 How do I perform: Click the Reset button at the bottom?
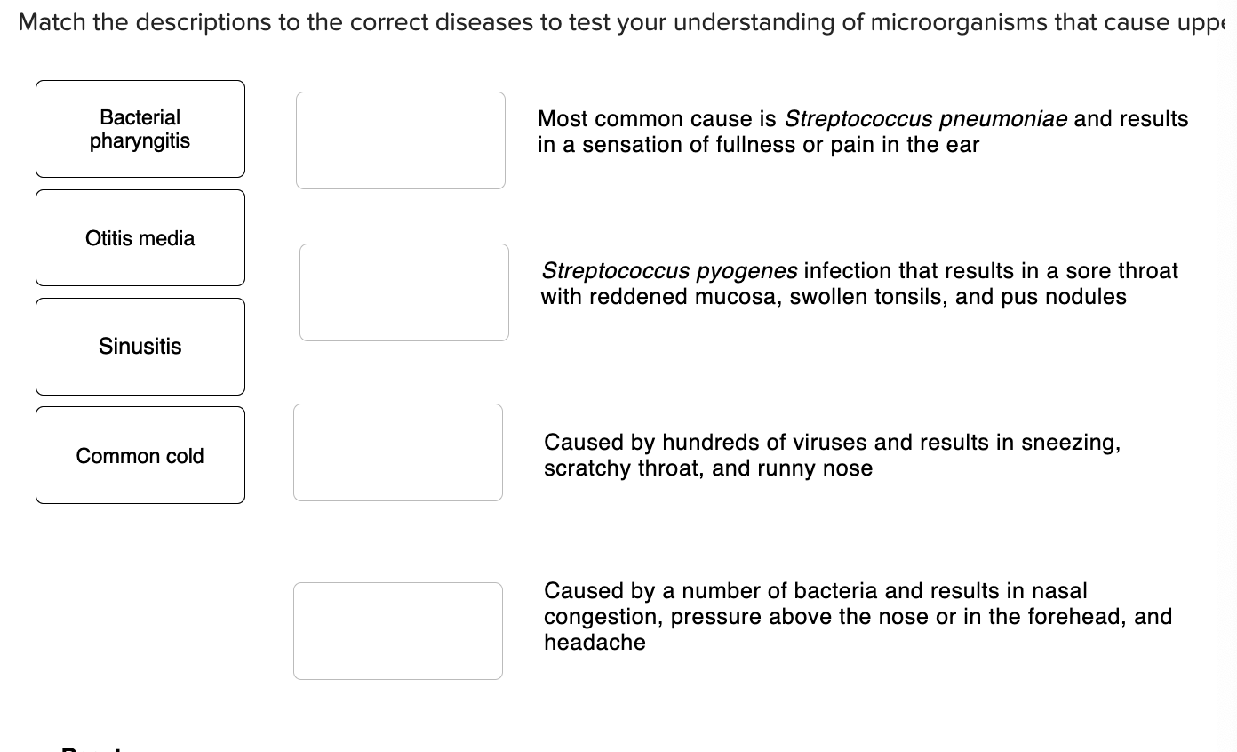pyautogui.click(x=93, y=749)
